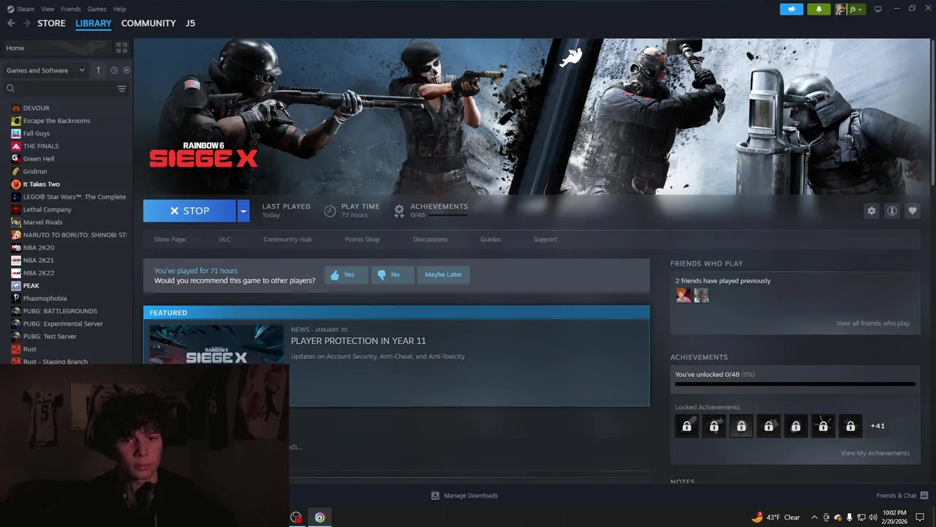Open Player Protection in Year 11 news
Viewport: 936px width, 527px height.
[x=358, y=341]
